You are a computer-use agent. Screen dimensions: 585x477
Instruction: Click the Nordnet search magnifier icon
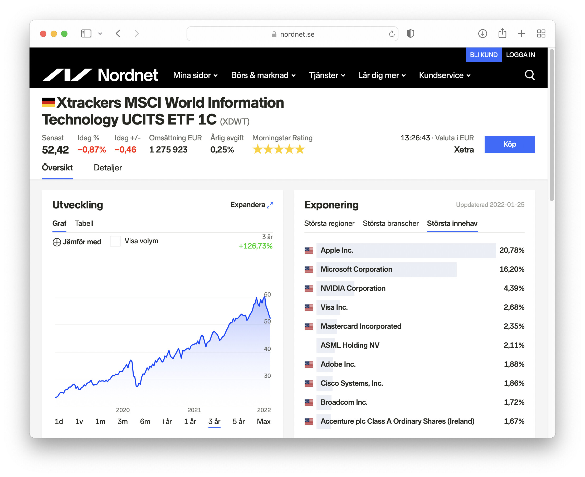(529, 75)
